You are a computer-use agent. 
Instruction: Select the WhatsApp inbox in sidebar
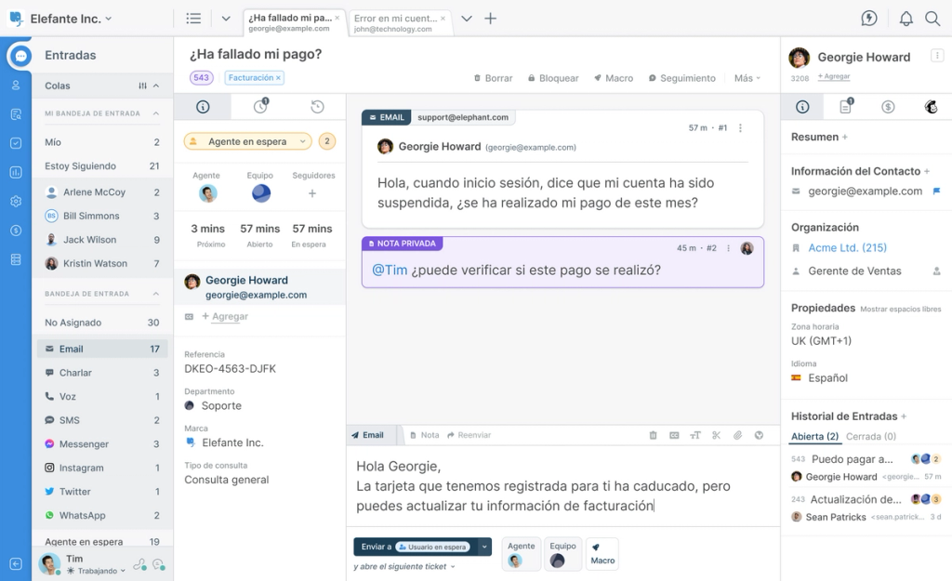tap(83, 515)
